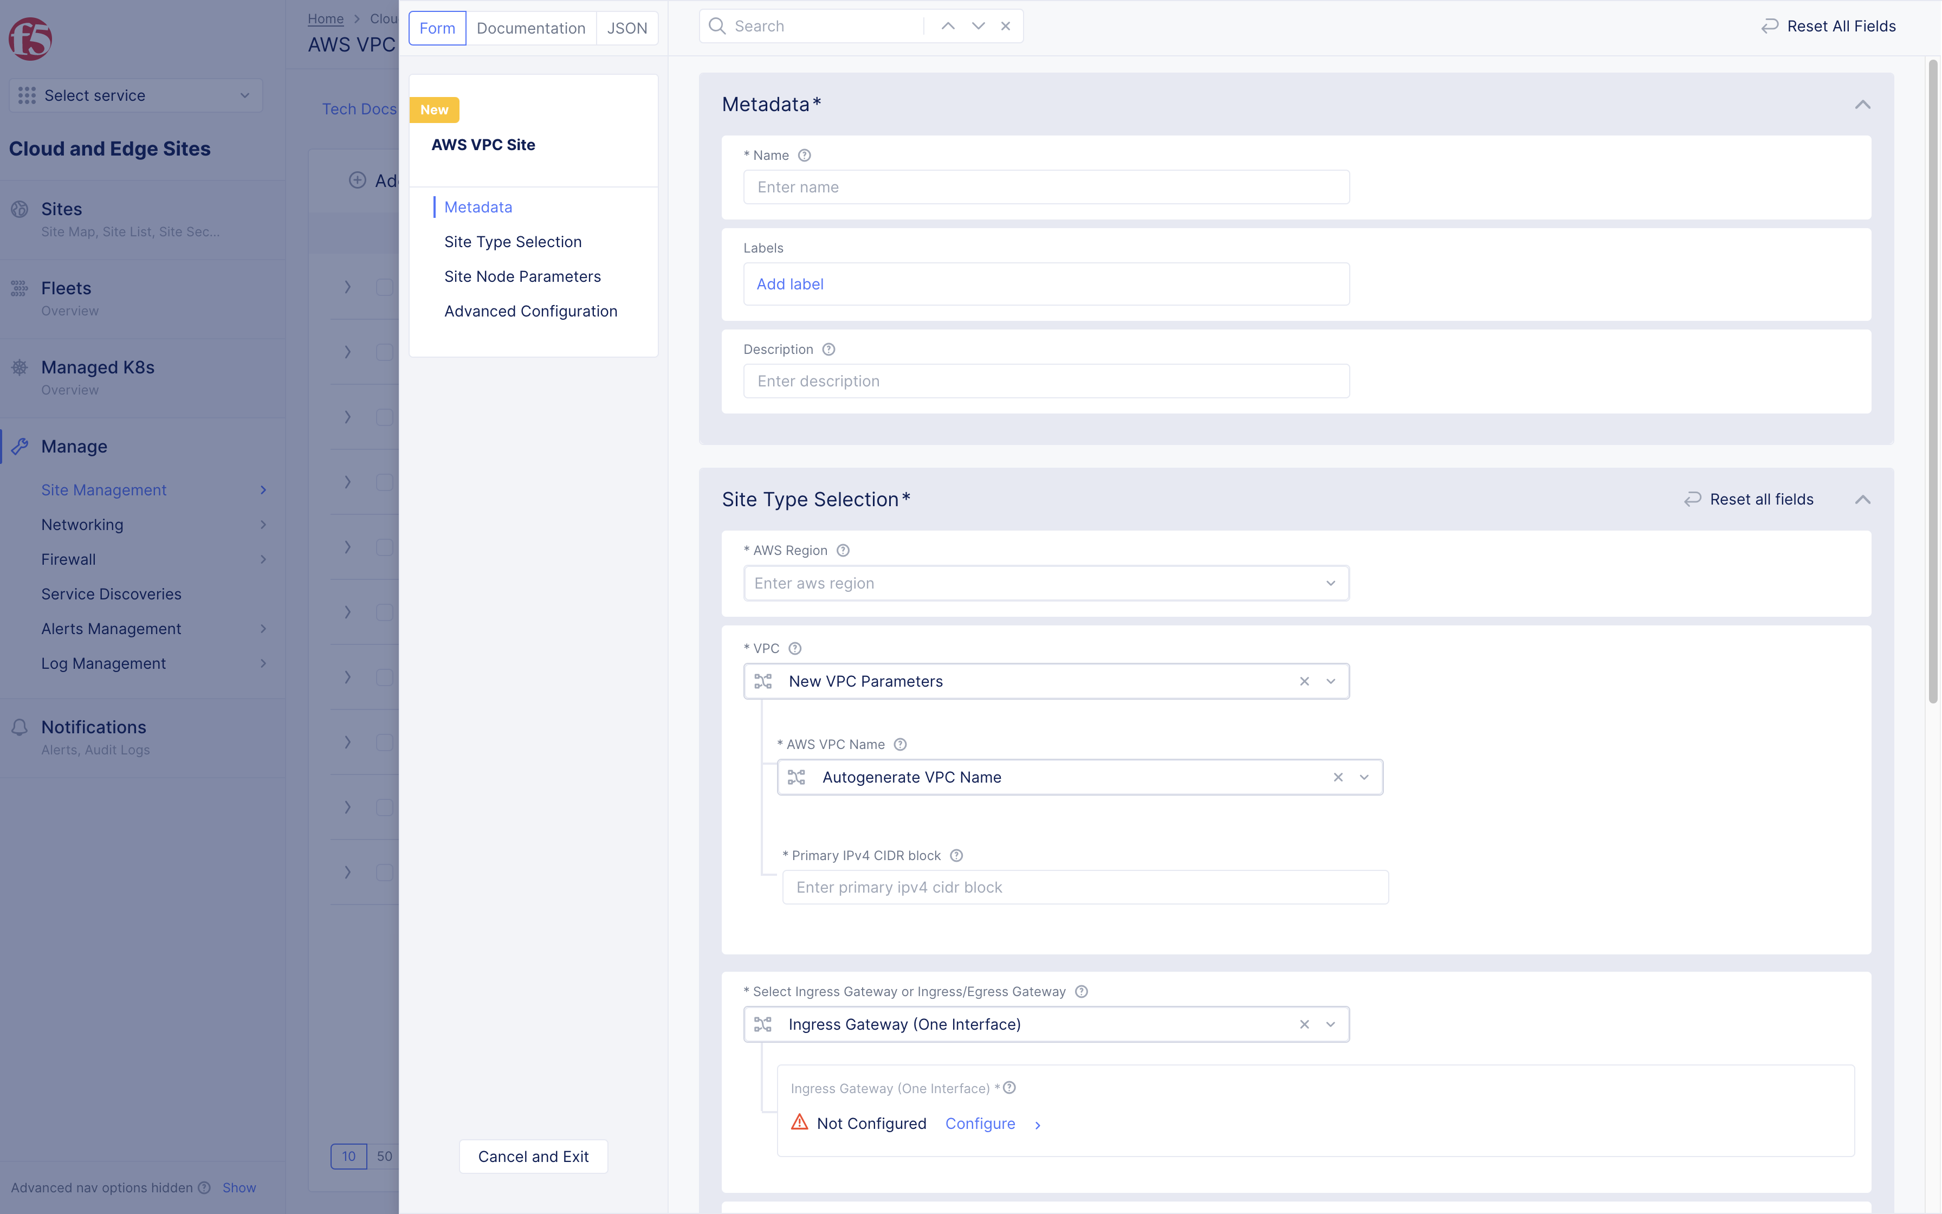The width and height of the screenshot is (1942, 1214).
Task: Click Cancel and Exit button
Action: click(x=533, y=1157)
